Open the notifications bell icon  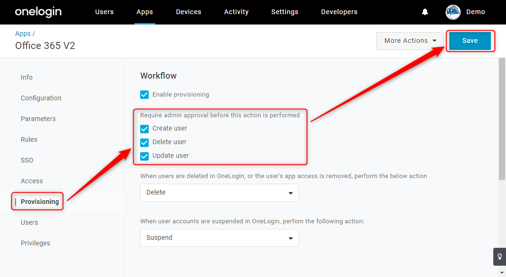point(425,12)
